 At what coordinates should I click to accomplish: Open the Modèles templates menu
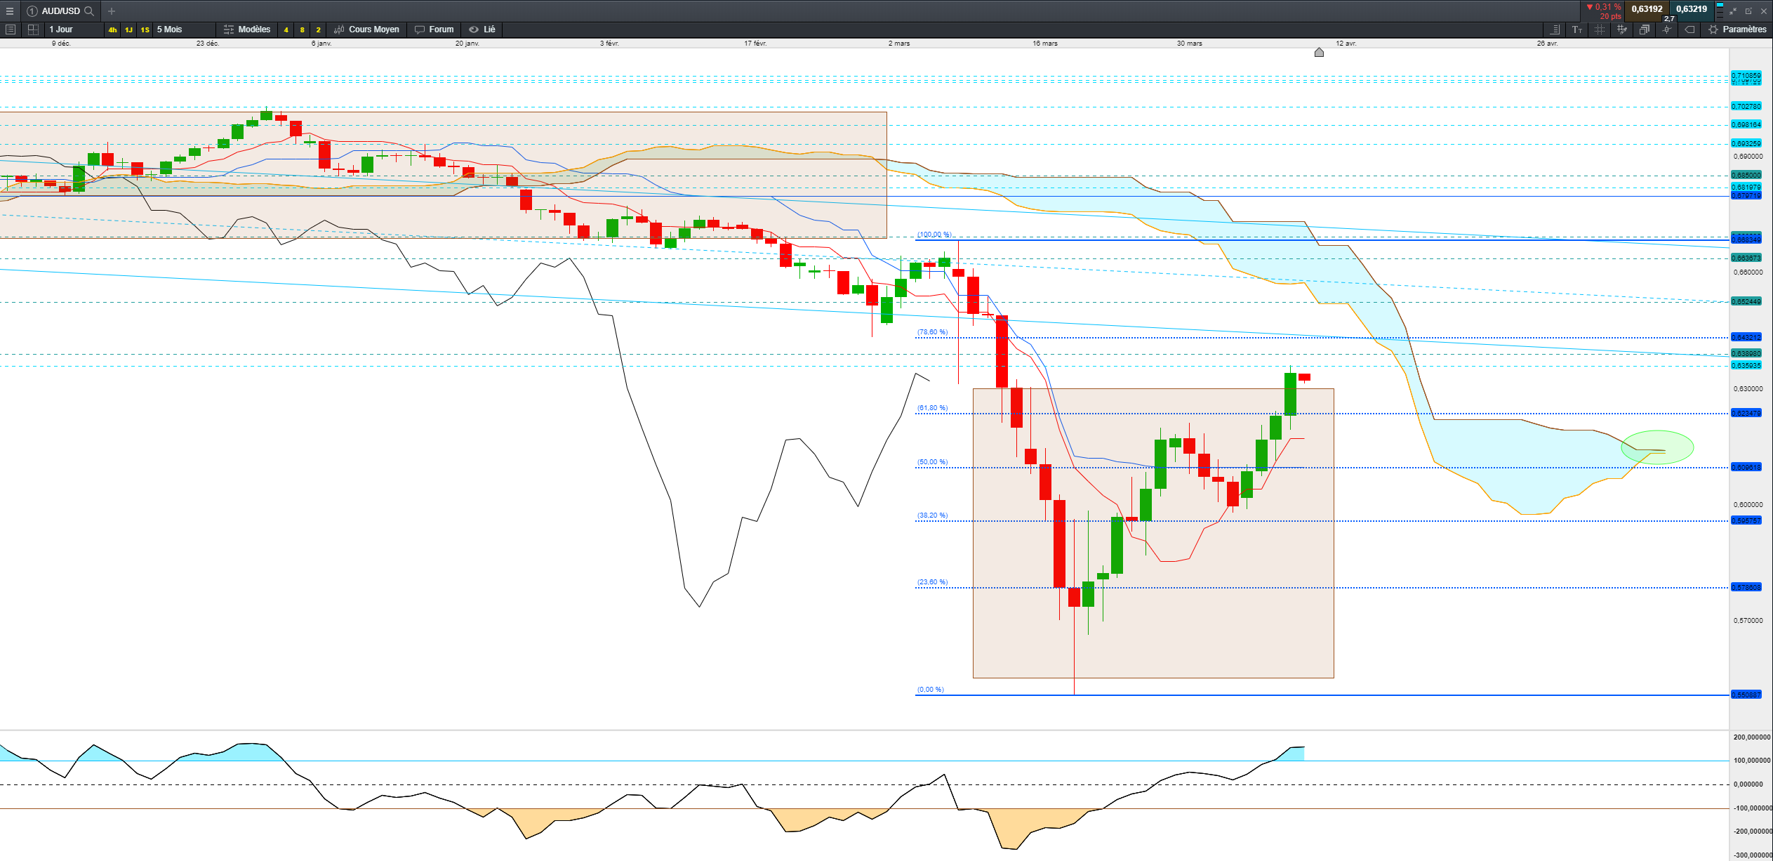[247, 29]
